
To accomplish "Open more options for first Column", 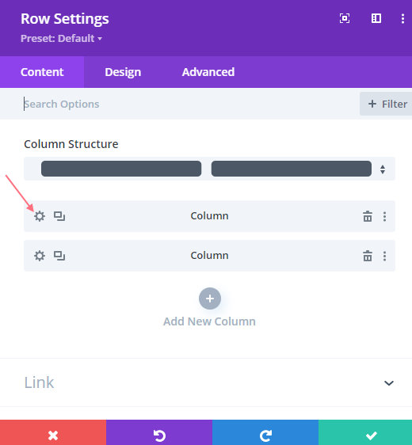I will 384,216.
